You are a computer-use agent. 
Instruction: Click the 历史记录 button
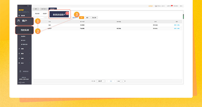coord(94,18)
